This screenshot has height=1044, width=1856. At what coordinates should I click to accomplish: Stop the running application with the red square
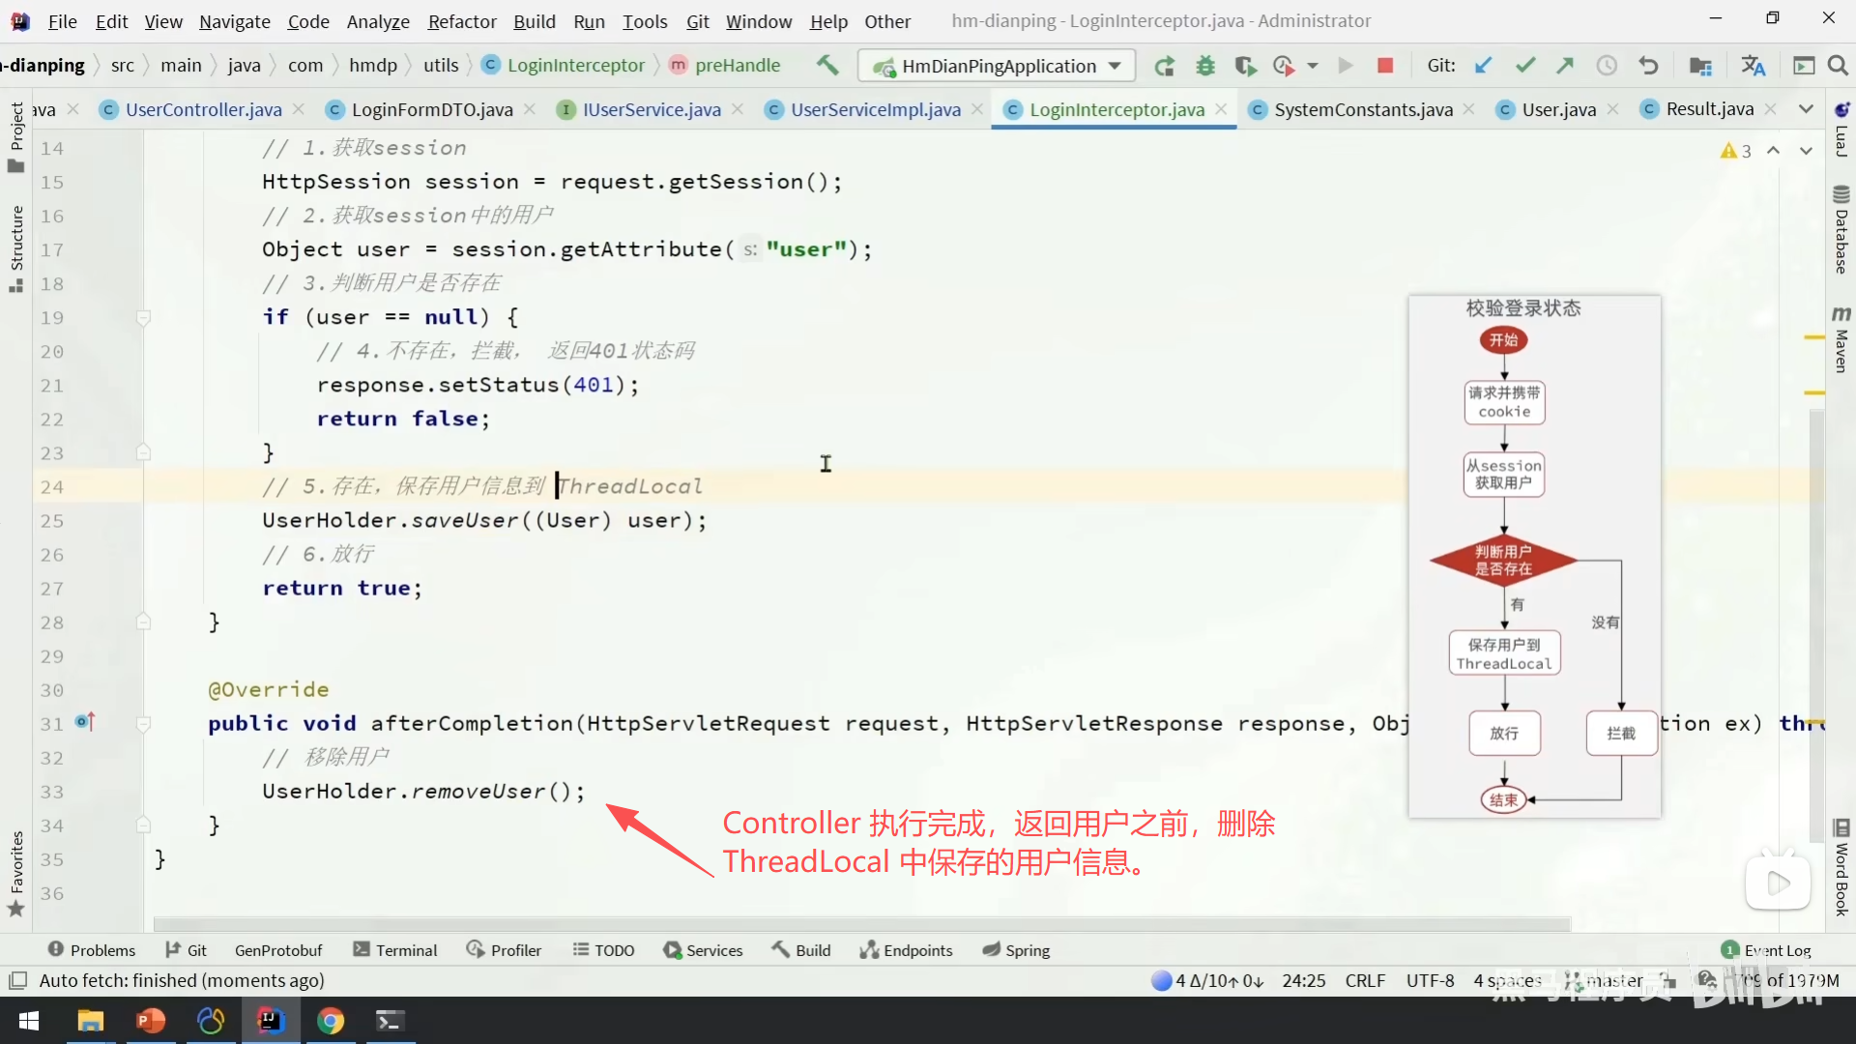1384,66
